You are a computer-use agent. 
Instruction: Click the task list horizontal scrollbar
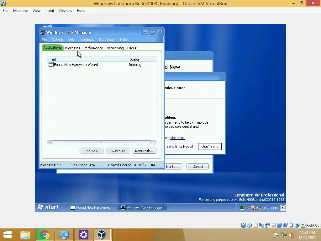[x=101, y=142]
